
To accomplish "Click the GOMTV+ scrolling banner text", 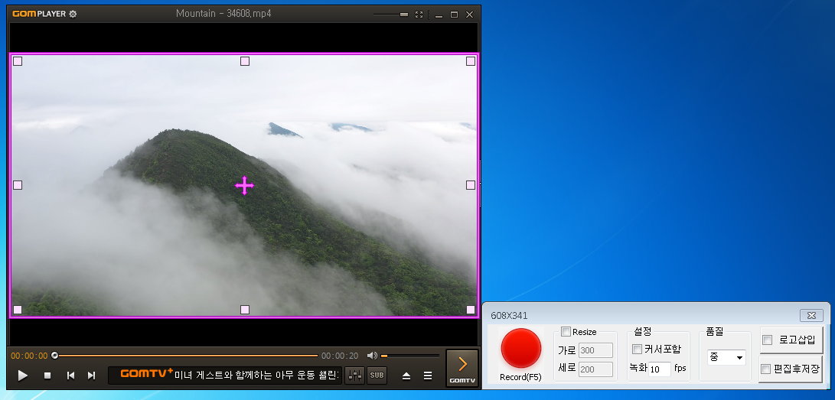I will click(x=225, y=375).
